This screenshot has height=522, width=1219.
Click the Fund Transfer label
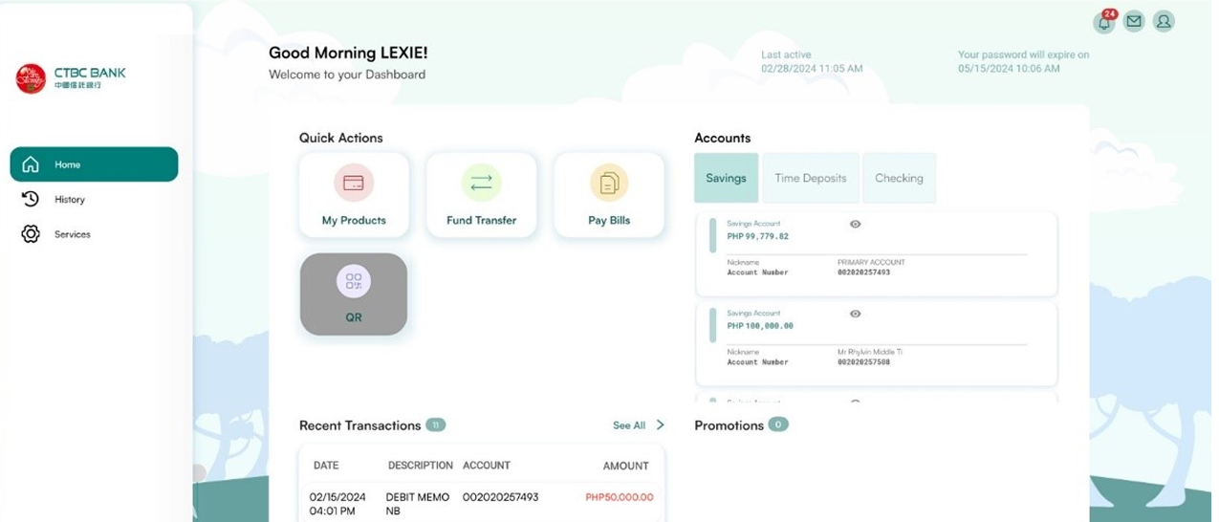481,220
